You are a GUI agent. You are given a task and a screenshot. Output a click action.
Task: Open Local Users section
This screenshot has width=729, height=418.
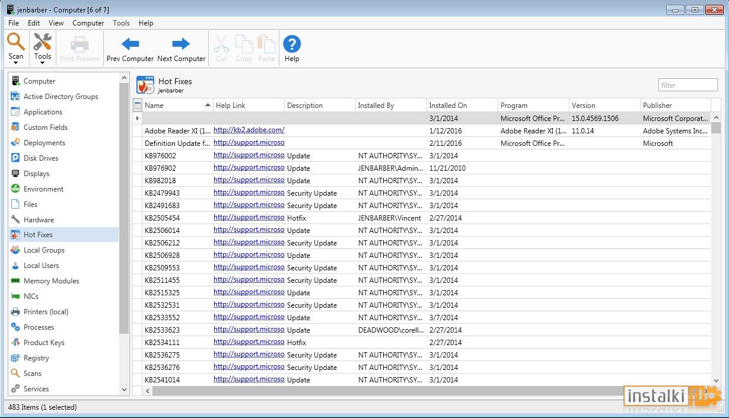point(41,266)
